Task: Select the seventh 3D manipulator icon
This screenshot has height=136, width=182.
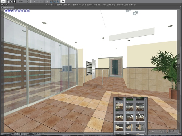Action: click(x=25, y=11)
